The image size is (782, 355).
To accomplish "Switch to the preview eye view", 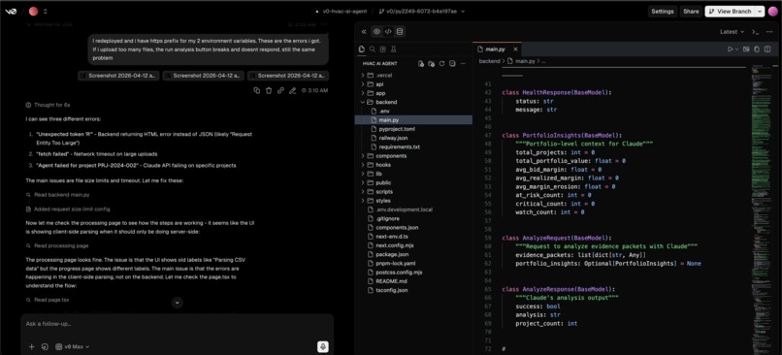I will [376, 32].
